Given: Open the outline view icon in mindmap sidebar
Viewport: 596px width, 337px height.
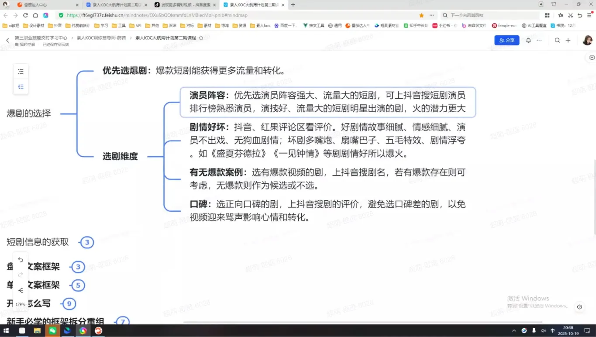Looking at the screenshot, I should point(21,71).
